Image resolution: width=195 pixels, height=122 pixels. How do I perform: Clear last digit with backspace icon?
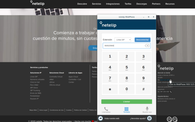point(147,46)
